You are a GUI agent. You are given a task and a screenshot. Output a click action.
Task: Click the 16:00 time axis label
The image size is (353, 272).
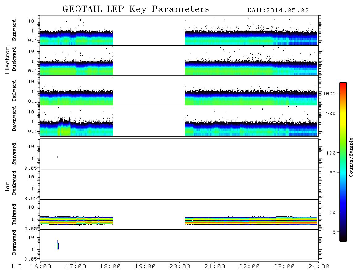[x=41, y=267]
